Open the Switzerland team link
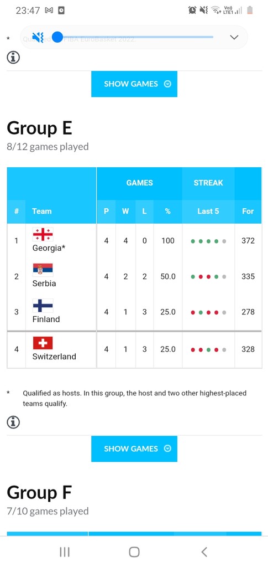268x567 pixels. [x=54, y=357]
